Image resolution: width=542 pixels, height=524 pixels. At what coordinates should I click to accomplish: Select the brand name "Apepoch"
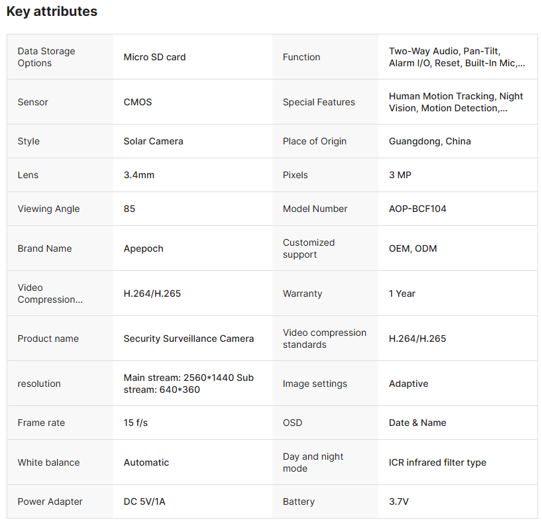point(143,248)
